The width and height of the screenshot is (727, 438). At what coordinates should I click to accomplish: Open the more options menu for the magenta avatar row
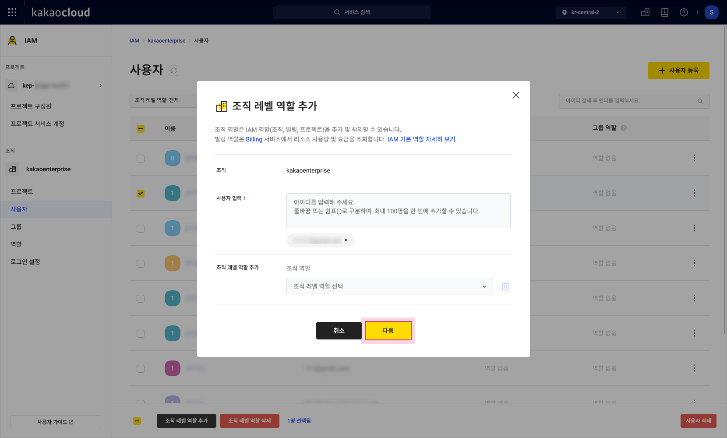pyautogui.click(x=694, y=368)
